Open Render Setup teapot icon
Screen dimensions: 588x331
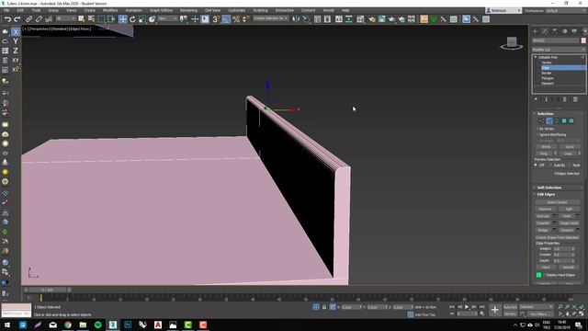click(371, 18)
